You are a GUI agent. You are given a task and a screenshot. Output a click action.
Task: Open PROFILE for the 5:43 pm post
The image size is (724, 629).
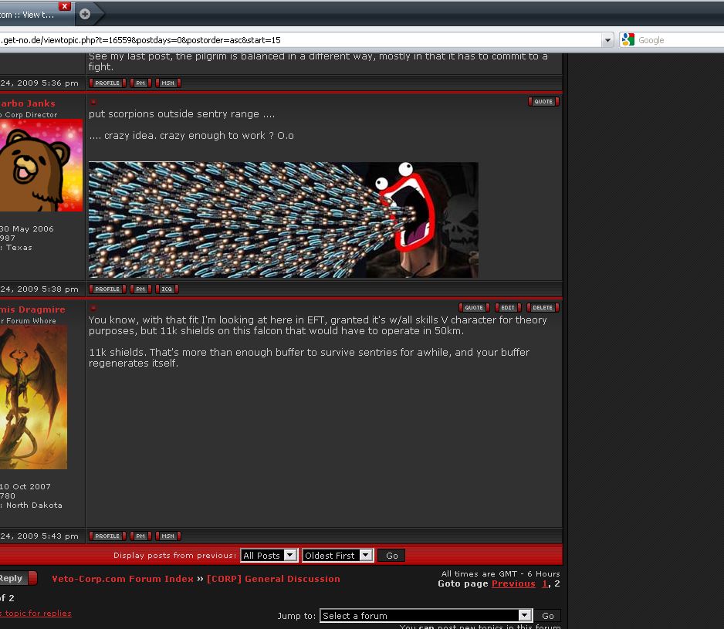pyautogui.click(x=107, y=536)
